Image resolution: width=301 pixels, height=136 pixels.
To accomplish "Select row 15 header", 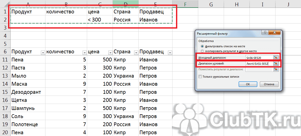I will pyautogui.click(x=5, y=92).
